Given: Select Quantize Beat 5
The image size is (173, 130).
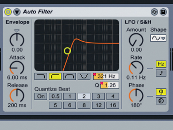Looking at the screenshot, I should [x=55, y=105].
